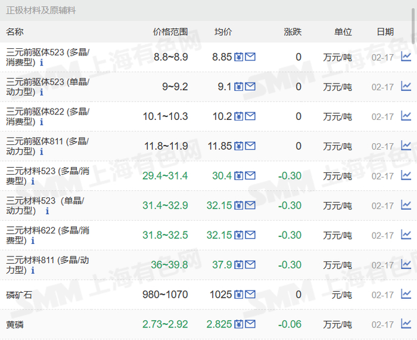This screenshot has height=340, width=417.
Task: Open price calendar icon next to 37.9
Action: [x=238, y=265]
